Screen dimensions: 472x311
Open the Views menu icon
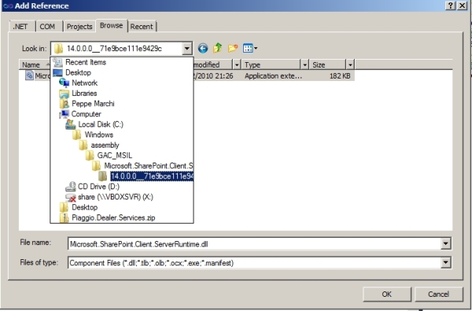[248, 48]
